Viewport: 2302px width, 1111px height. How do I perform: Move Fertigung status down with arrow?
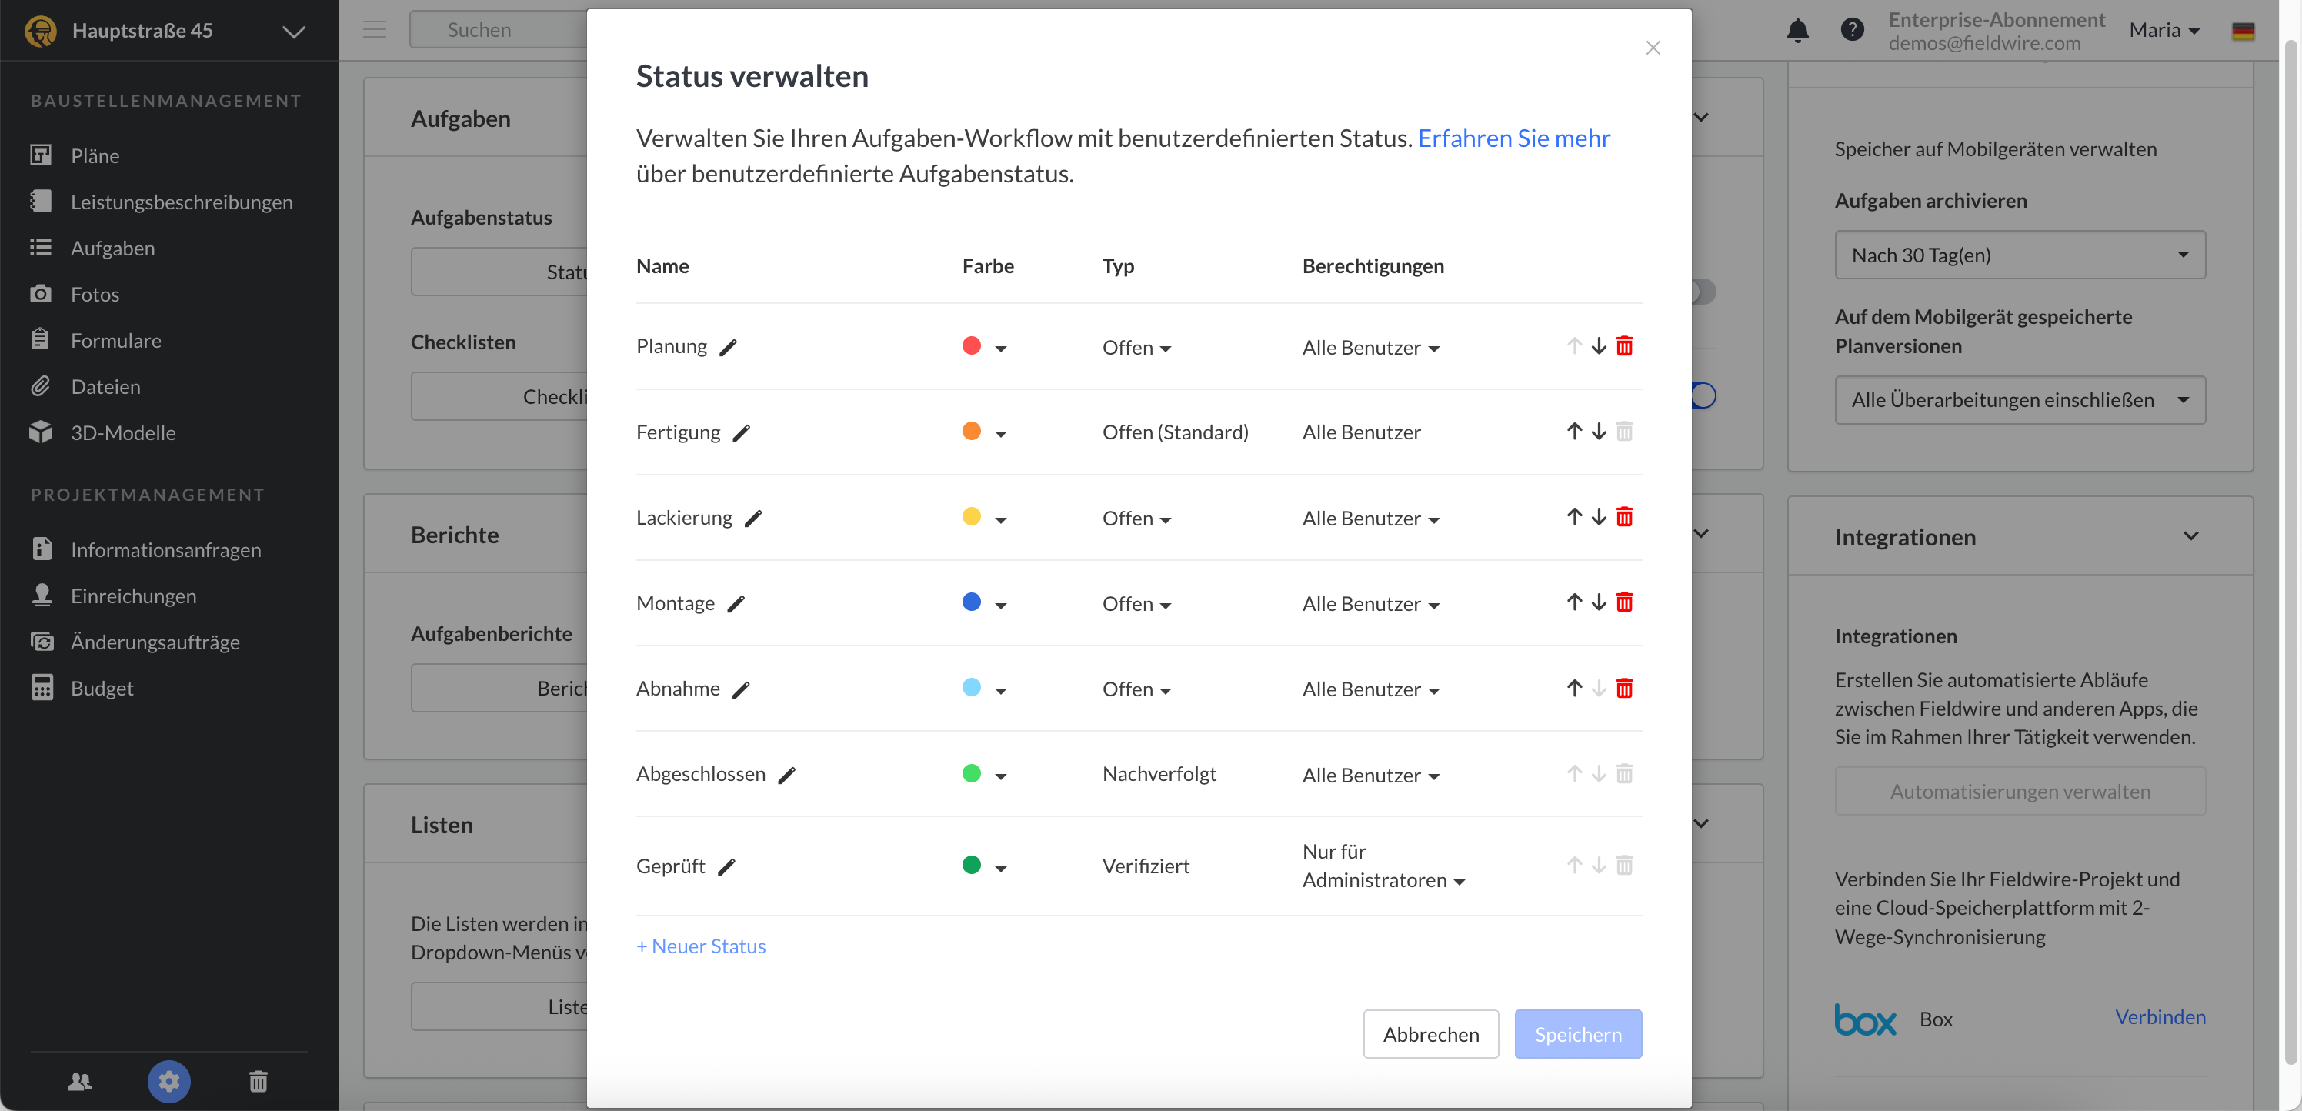tap(1599, 432)
